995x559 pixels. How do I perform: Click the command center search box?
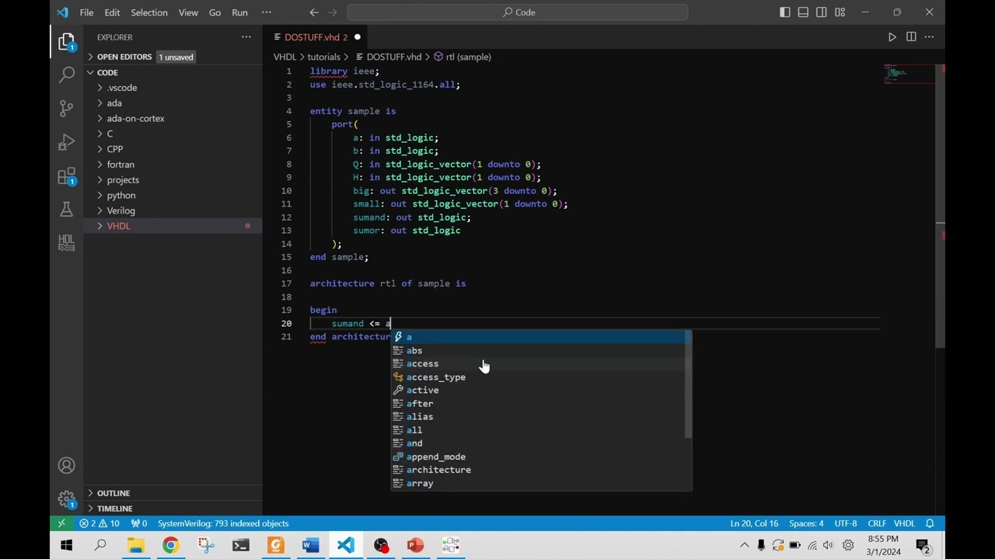(x=518, y=12)
